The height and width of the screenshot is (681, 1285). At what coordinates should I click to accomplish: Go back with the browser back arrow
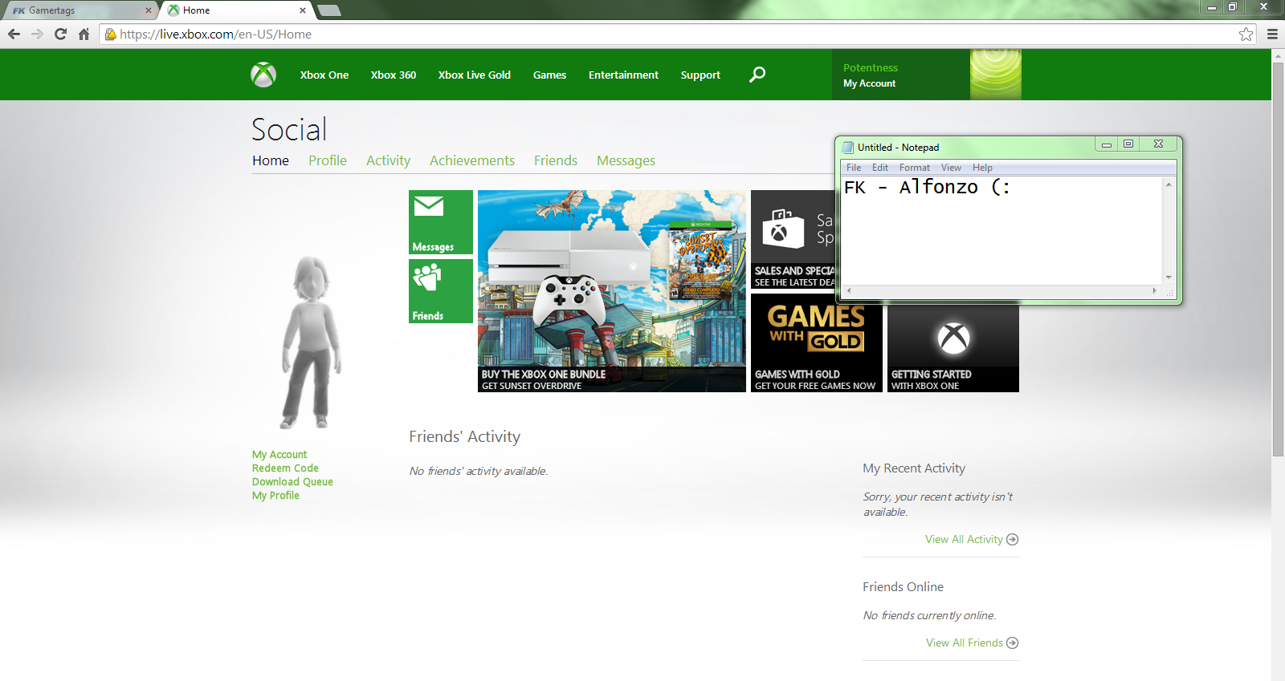point(14,34)
